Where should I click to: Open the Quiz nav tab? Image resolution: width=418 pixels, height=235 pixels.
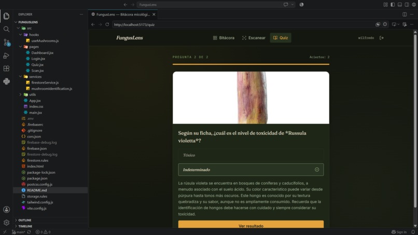pyautogui.click(x=281, y=38)
